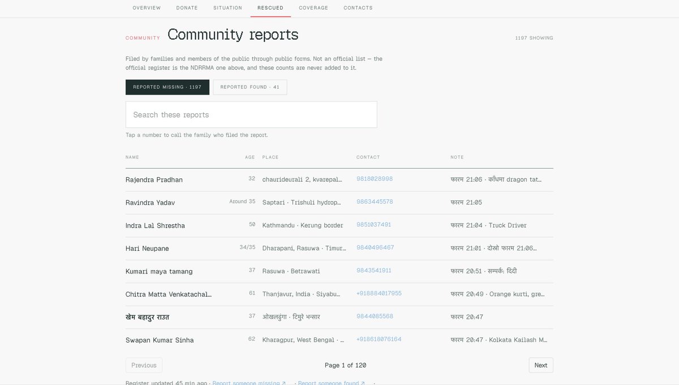Select the Rescued tab
679x385 pixels.
[270, 8]
